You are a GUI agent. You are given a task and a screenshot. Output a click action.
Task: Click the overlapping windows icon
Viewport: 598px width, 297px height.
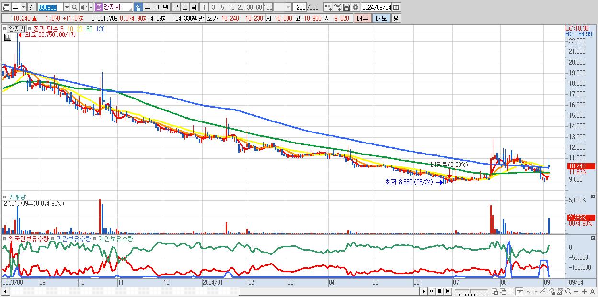[x=503, y=291]
